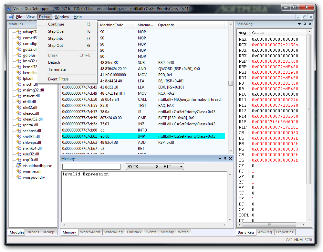
Task: Switch to the Watch-Reg tab
Action: 113,232
